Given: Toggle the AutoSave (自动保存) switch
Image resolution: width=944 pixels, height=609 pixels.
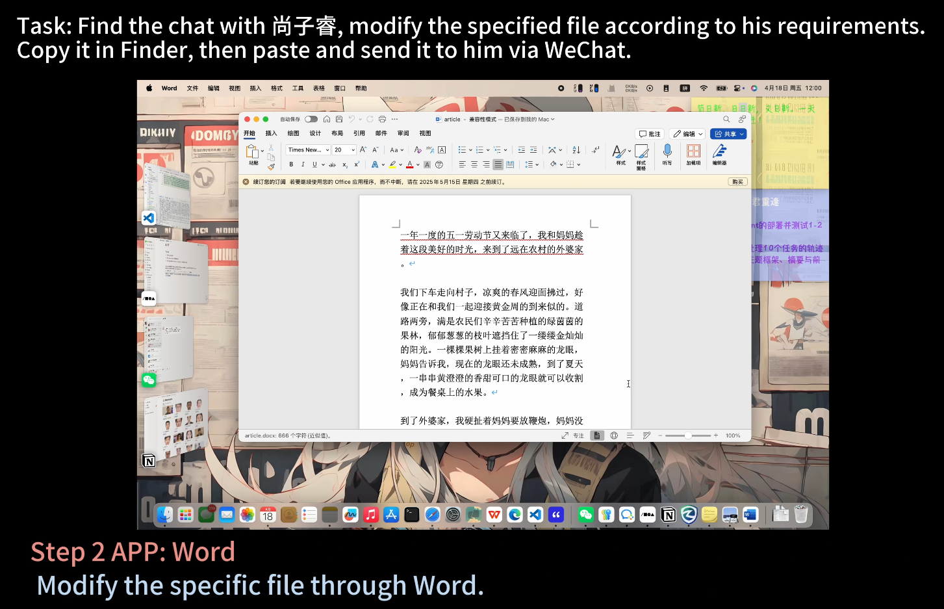Looking at the screenshot, I should point(311,120).
